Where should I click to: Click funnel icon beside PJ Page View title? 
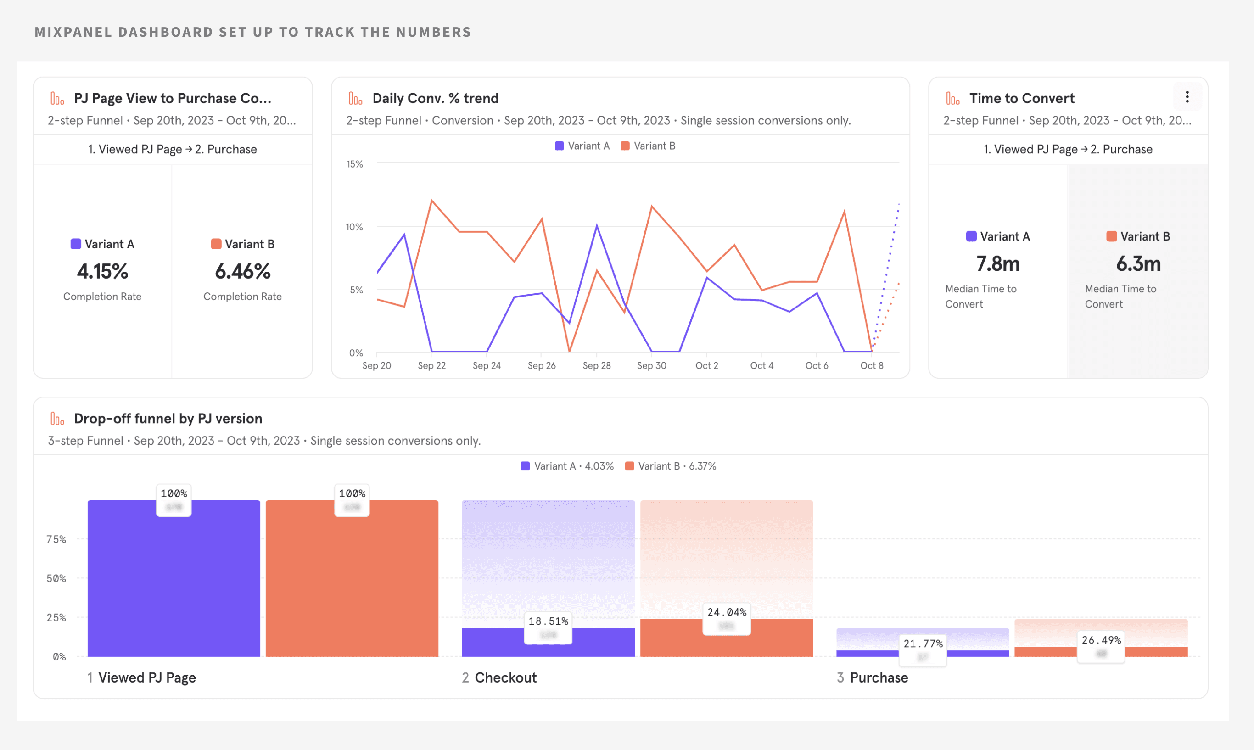click(x=57, y=98)
